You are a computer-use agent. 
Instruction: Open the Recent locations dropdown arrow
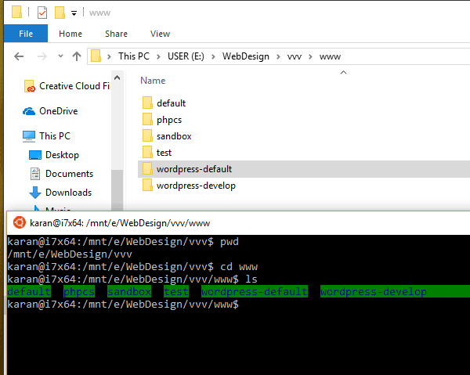60,56
